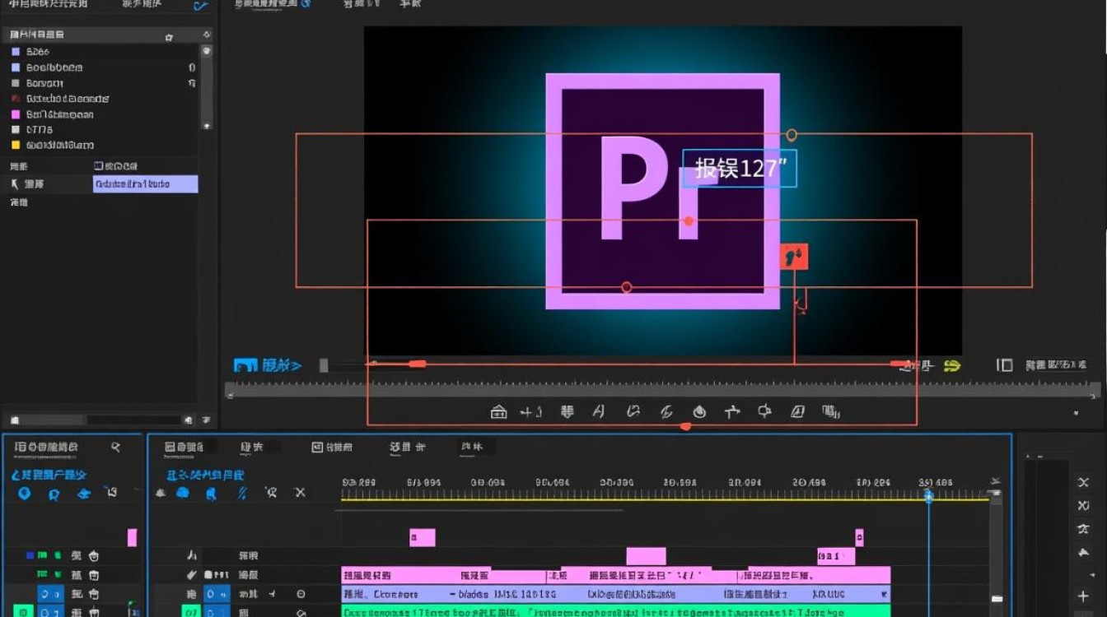The height and width of the screenshot is (617, 1107).
Task: Click the "报误127" label in the preview
Action: (x=739, y=168)
